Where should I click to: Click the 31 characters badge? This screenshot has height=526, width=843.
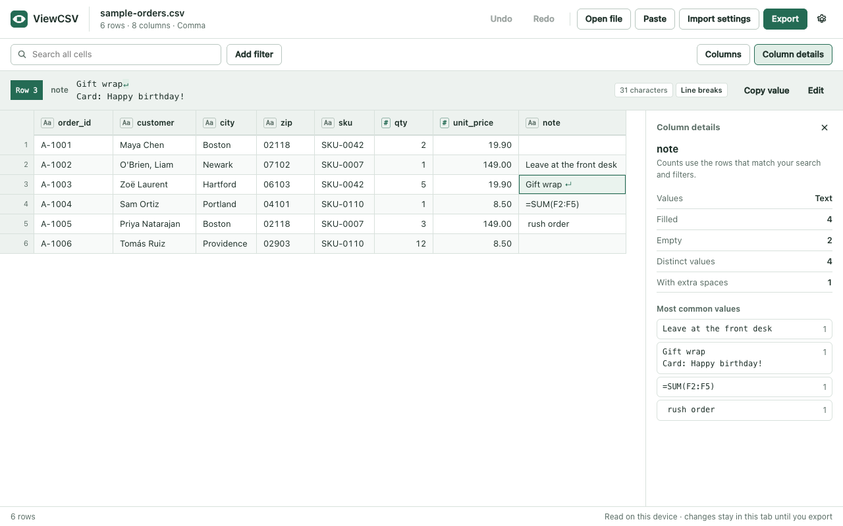tap(643, 90)
